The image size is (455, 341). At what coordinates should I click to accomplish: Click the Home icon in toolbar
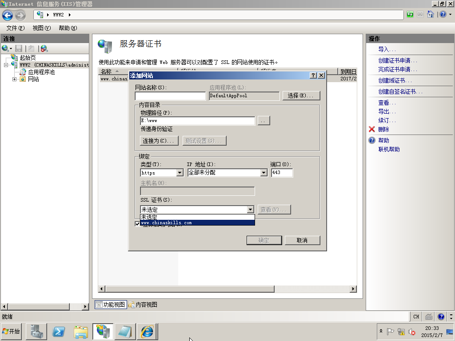[430, 14]
